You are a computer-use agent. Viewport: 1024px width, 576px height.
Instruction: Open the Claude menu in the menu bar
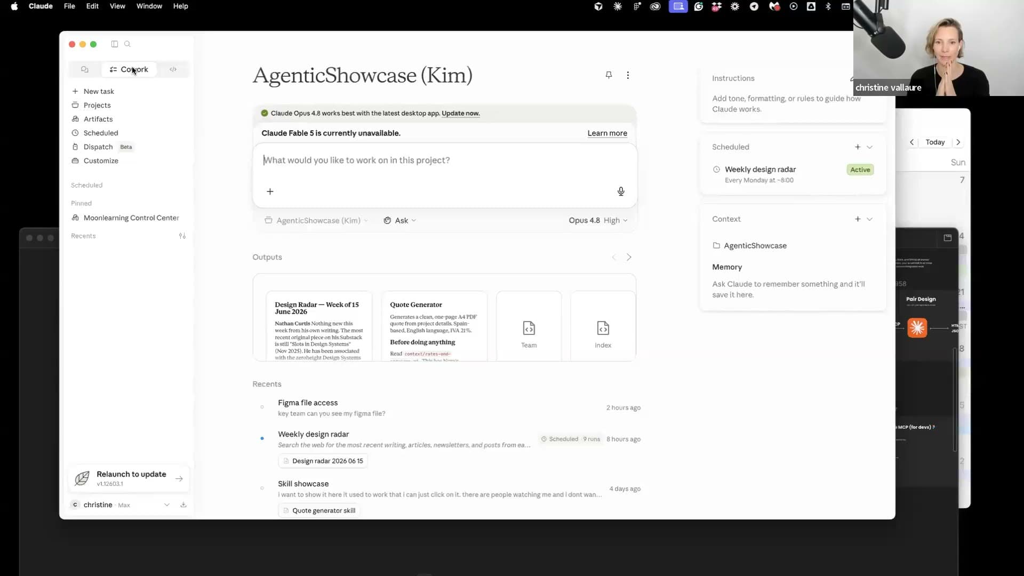(41, 6)
